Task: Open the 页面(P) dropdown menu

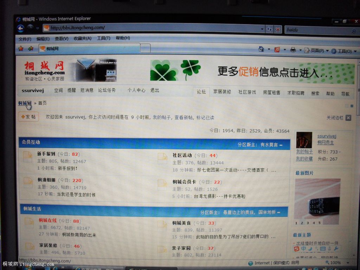Action: coord(316,51)
